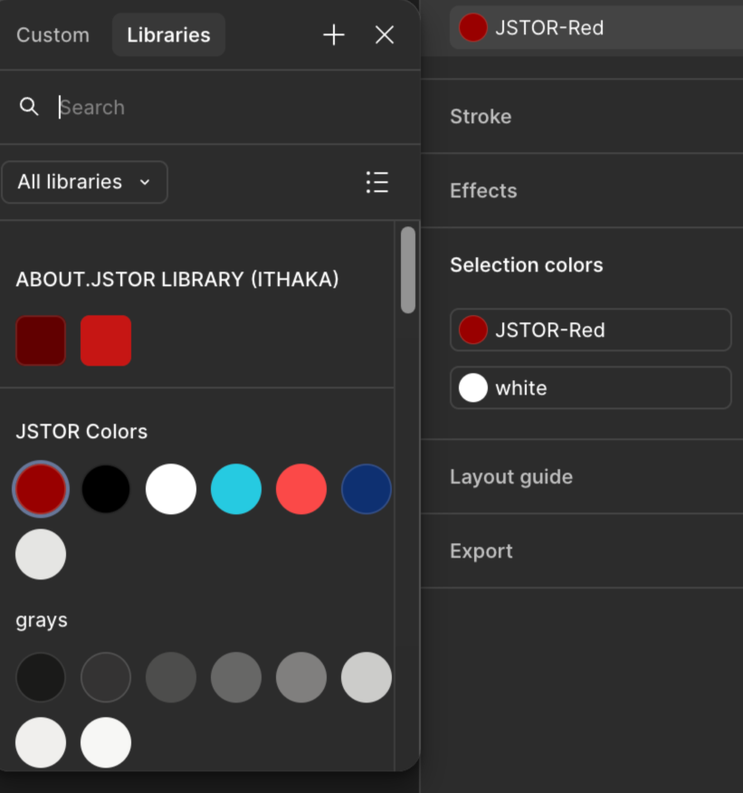Viewport: 743px width, 793px height.
Task: Choose the last swatch in the second grays row
Action: (x=106, y=742)
